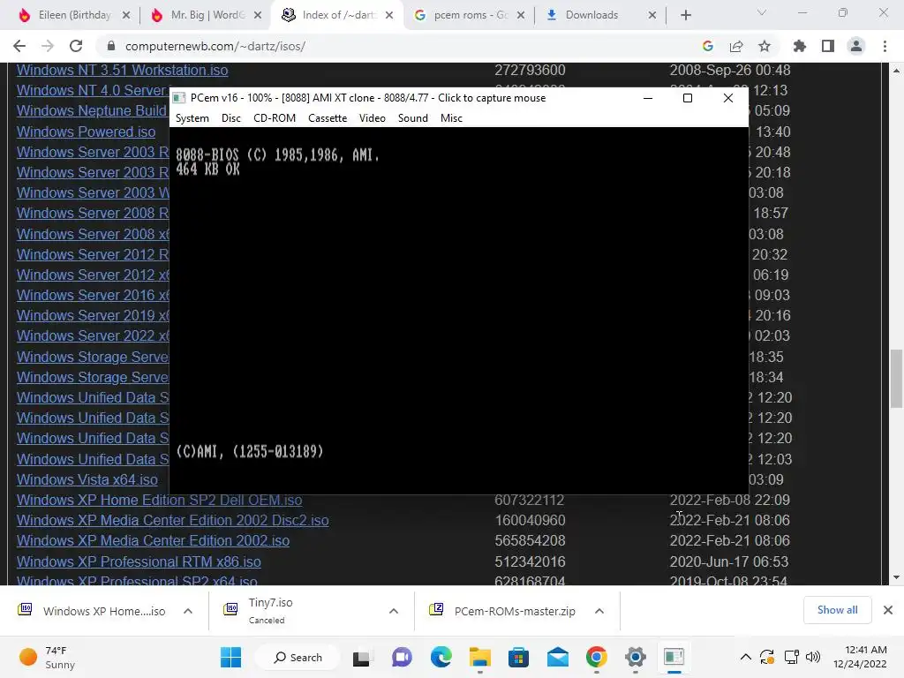This screenshot has width=904, height=678.
Task: Close the Downloads tab
Action: click(652, 15)
